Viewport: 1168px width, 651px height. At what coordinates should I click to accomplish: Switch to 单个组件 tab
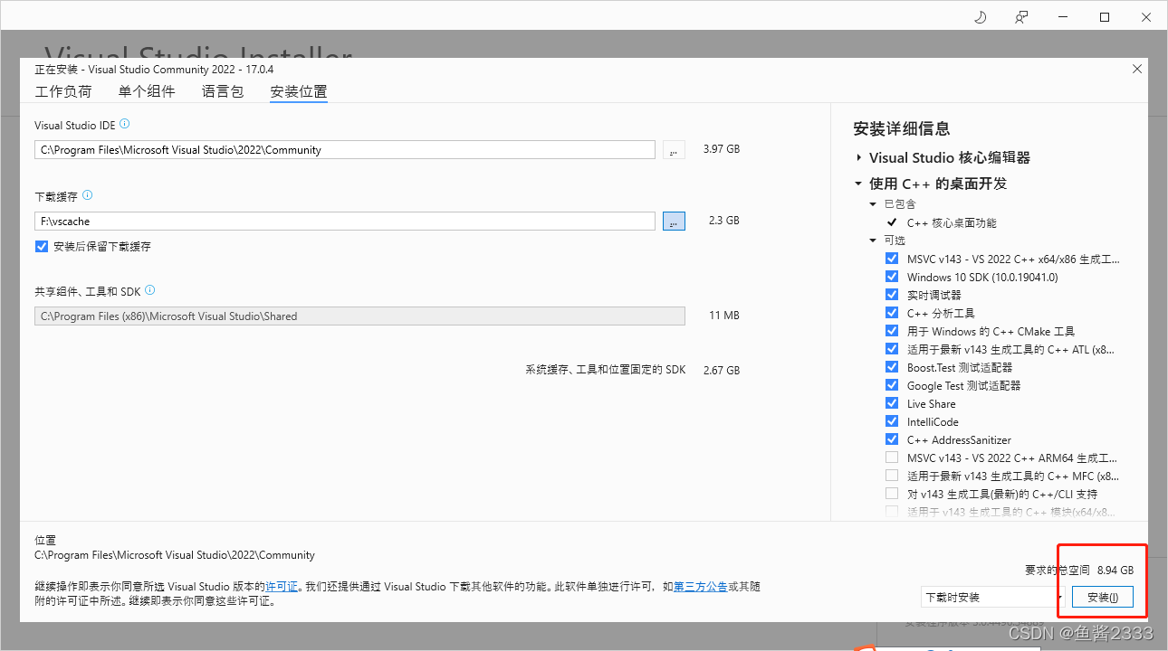(147, 91)
